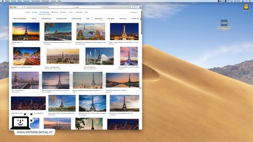
Task: Go forward with Safari's forward arrow
Action: coord(21,7)
